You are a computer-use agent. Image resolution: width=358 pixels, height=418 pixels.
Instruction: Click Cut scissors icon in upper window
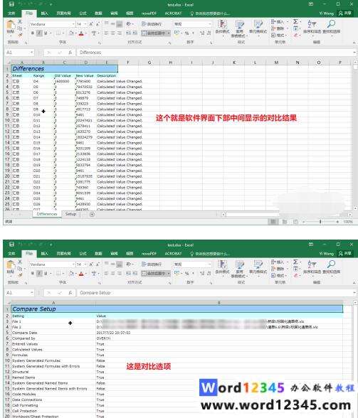point(20,21)
